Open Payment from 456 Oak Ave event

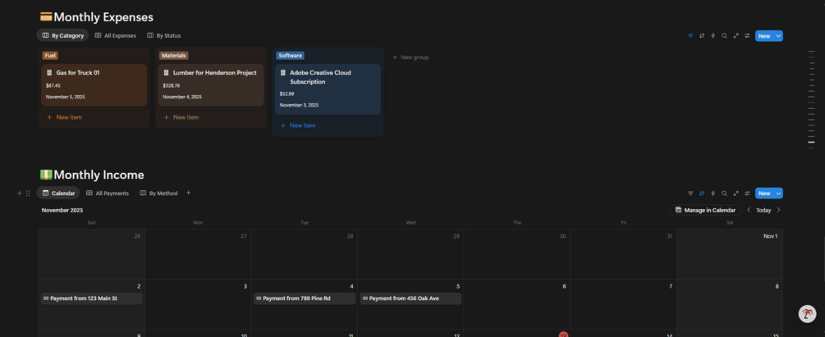point(410,298)
